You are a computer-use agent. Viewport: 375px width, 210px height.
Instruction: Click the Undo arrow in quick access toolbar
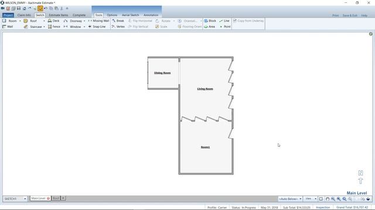pyautogui.click(x=46, y=8)
